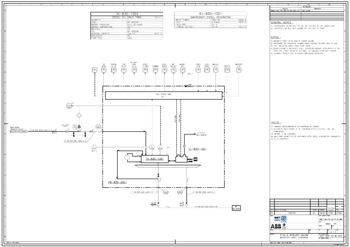
Task: Select the off-page connector box at bottom right
Action: pyautogui.click(x=236, y=208)
